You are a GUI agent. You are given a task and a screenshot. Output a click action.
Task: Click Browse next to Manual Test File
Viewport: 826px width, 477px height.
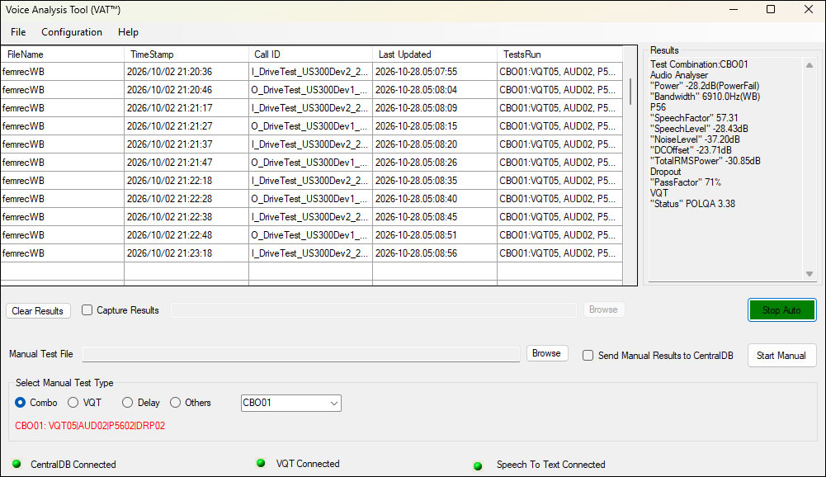(x=547, y=353)
